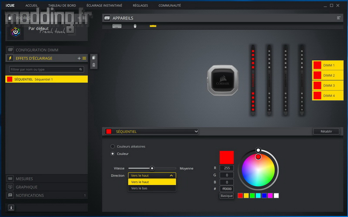This screenshot has height=217, width=348.
Task: Open the Appareils panel menu icon
Action: (x=339, y=18)
